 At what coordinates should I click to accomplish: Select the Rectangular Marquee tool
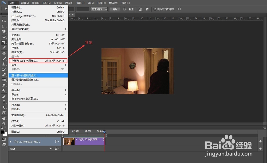point(4,26)
